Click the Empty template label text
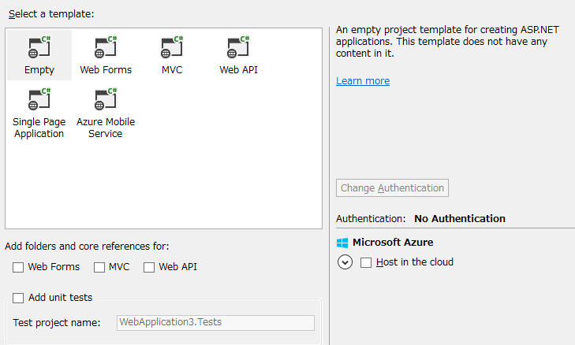The width and height of the screenshot is (575, 345). pyautogui.click(x=39, y=70)
